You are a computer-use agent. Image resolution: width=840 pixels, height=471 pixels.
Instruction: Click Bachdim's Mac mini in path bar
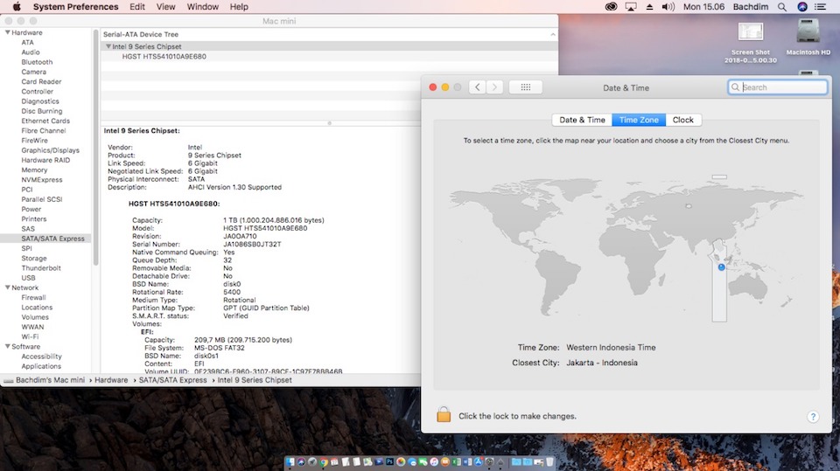pyautogui.click(x=51, y=380)
